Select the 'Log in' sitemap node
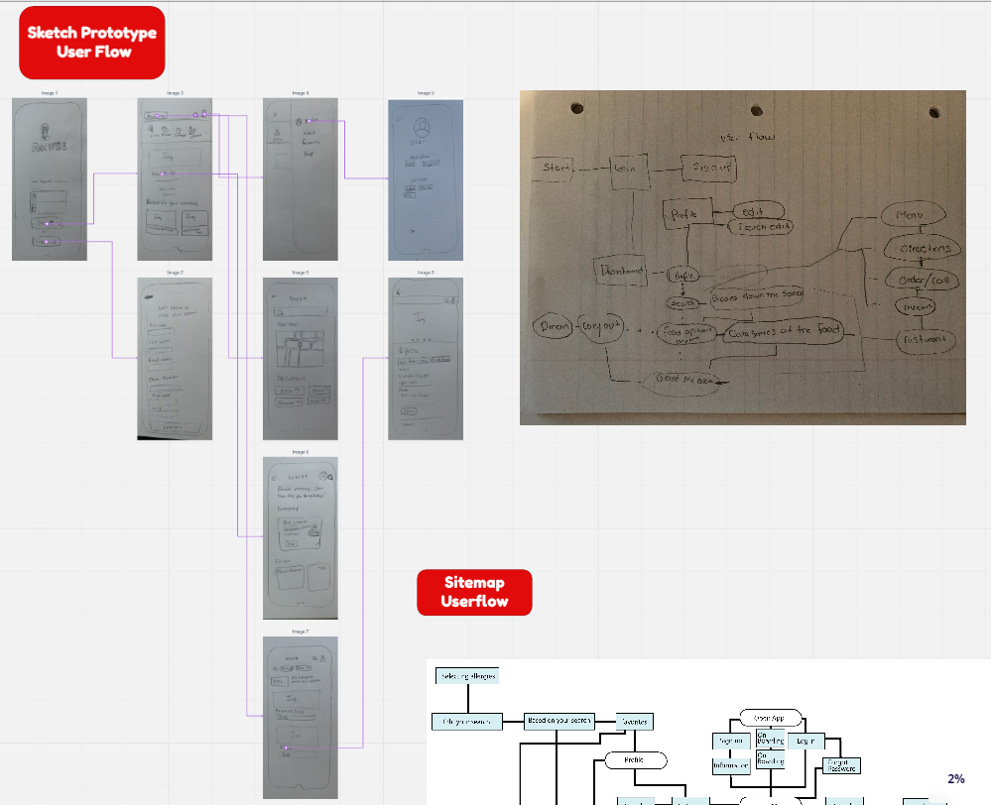Viewport: 991px width, 805px height. pos(805,741)
